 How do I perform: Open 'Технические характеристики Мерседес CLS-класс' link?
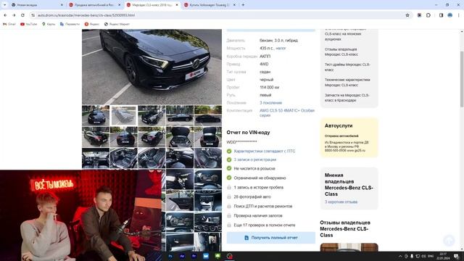pyautogui.click(x=347, y=82)
